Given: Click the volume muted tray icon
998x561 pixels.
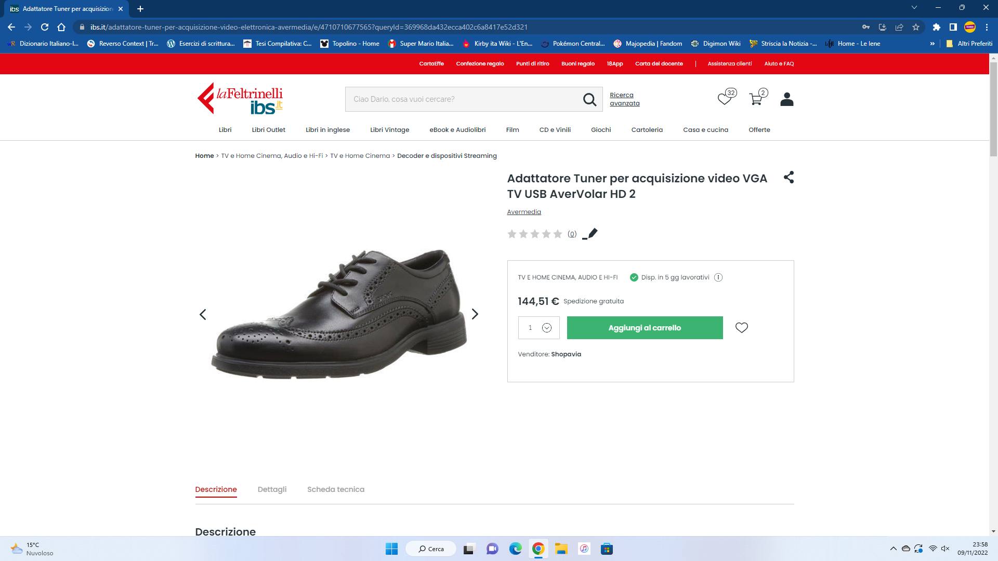Looking at the screenshot, I should [x=946, y=549].
